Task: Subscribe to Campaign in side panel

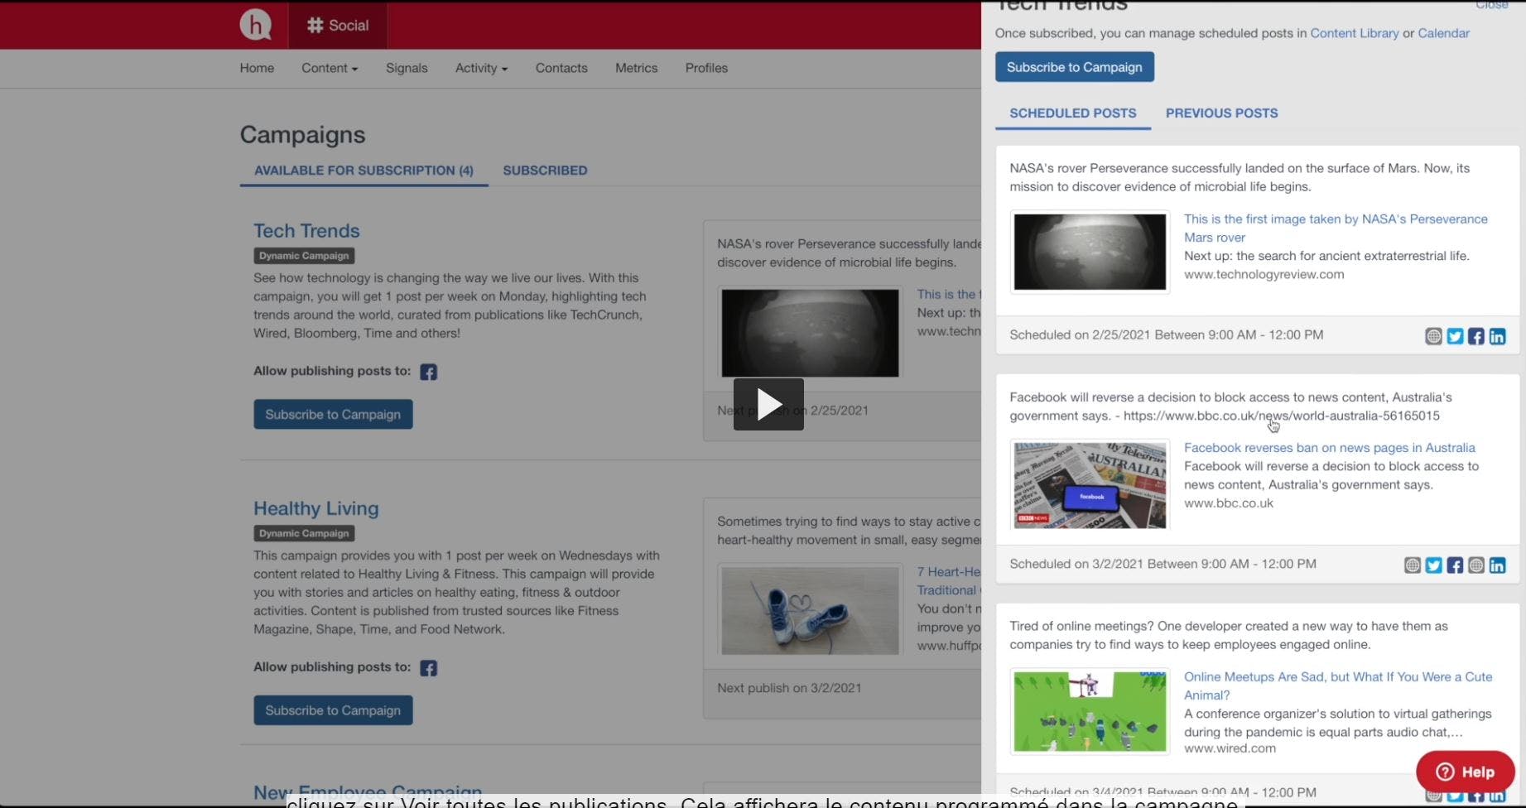Action: (x=1074, y=67)
